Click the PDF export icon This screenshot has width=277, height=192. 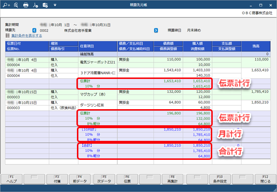[36, 5]
